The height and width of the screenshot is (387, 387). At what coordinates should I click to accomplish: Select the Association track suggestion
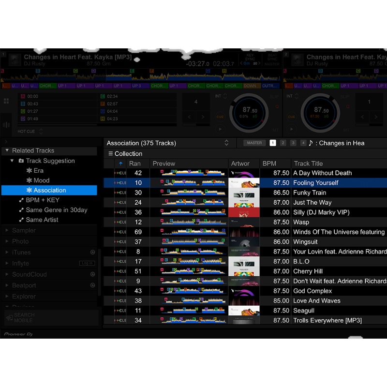(49, 190)
